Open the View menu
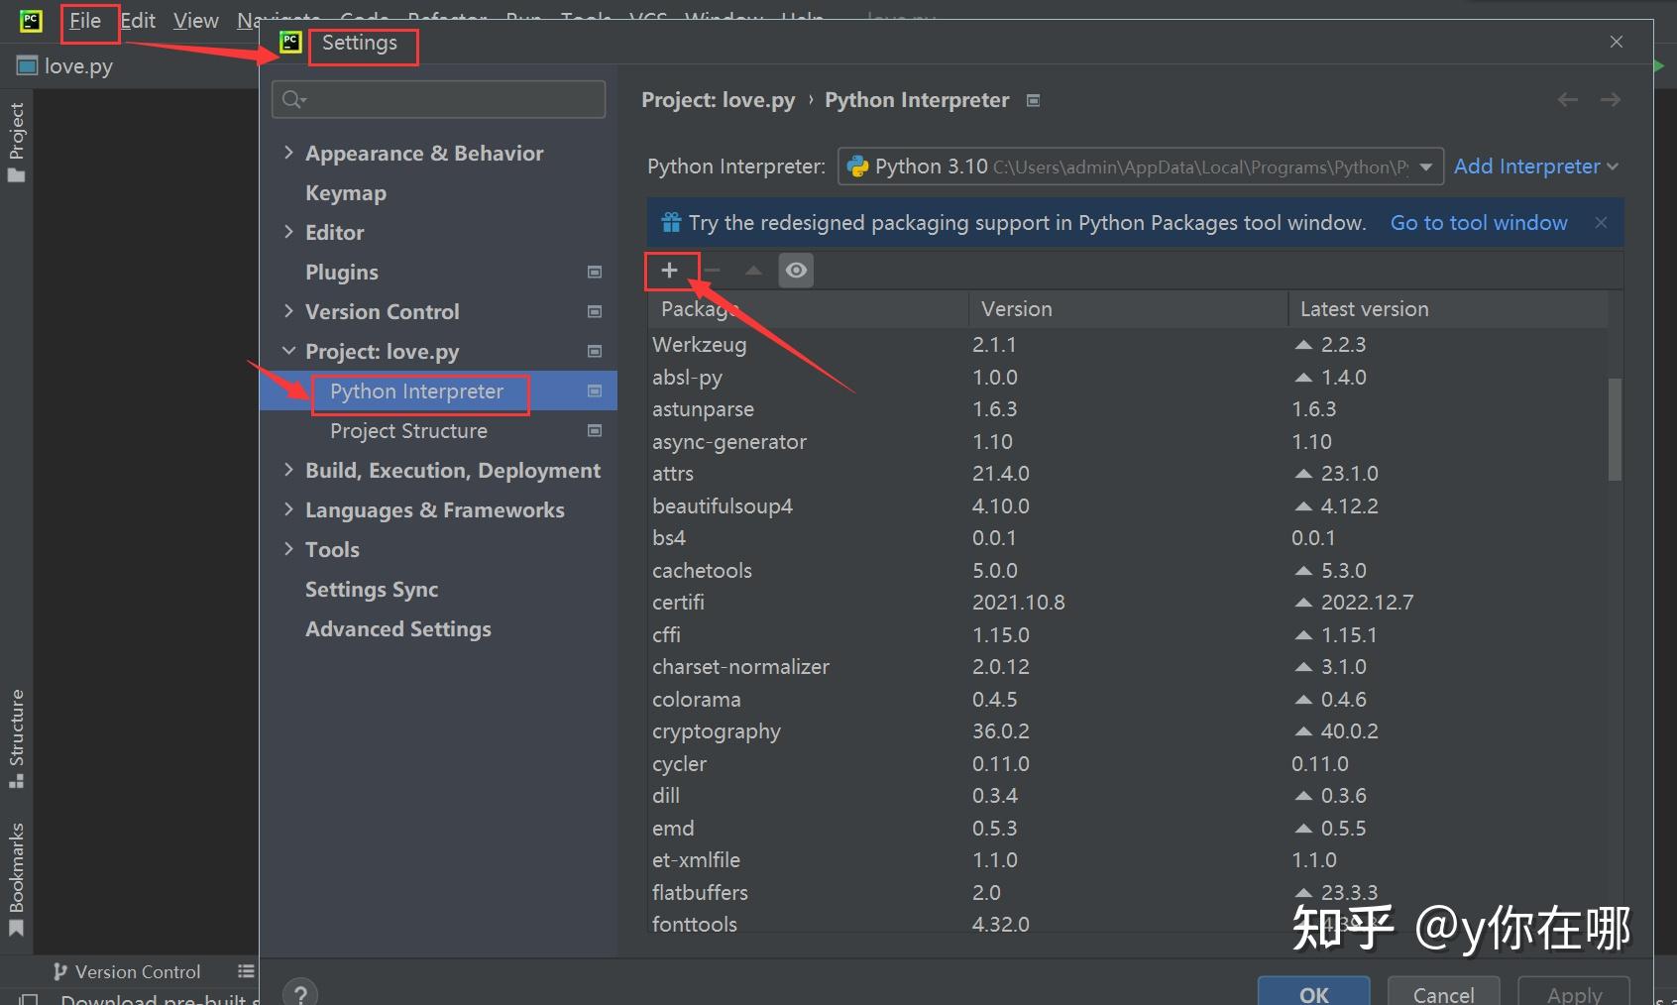1677x1005 pixels. 195,21
